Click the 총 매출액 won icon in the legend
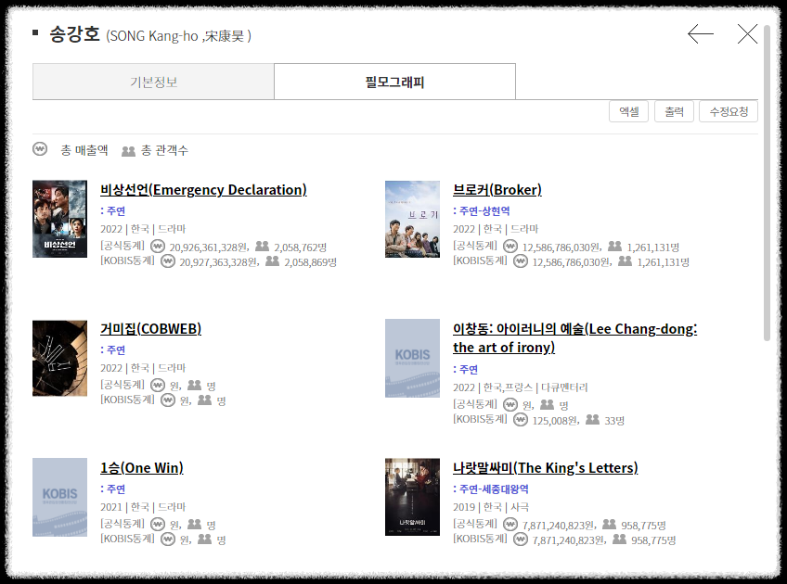The image size is (787, 584). point(39,148)
